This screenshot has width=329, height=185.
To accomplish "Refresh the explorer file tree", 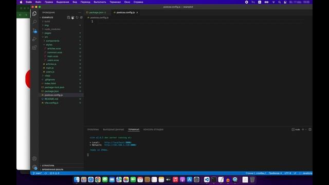I will point(77,17).
